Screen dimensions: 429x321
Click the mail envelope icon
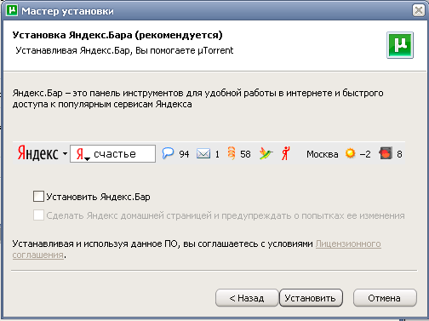(203, 154)
